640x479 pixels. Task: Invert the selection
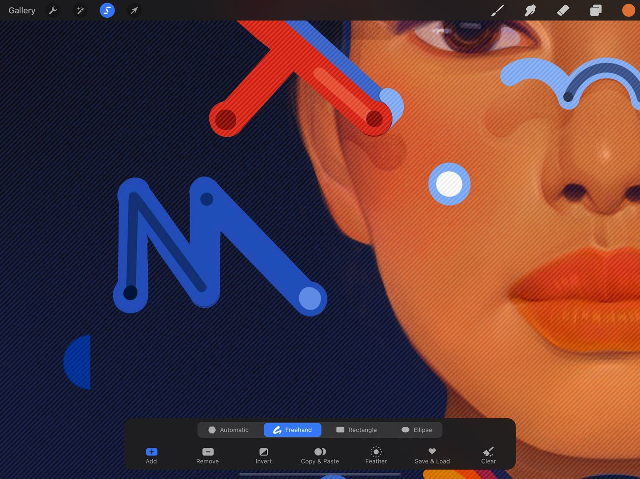(x=263, y=455)
